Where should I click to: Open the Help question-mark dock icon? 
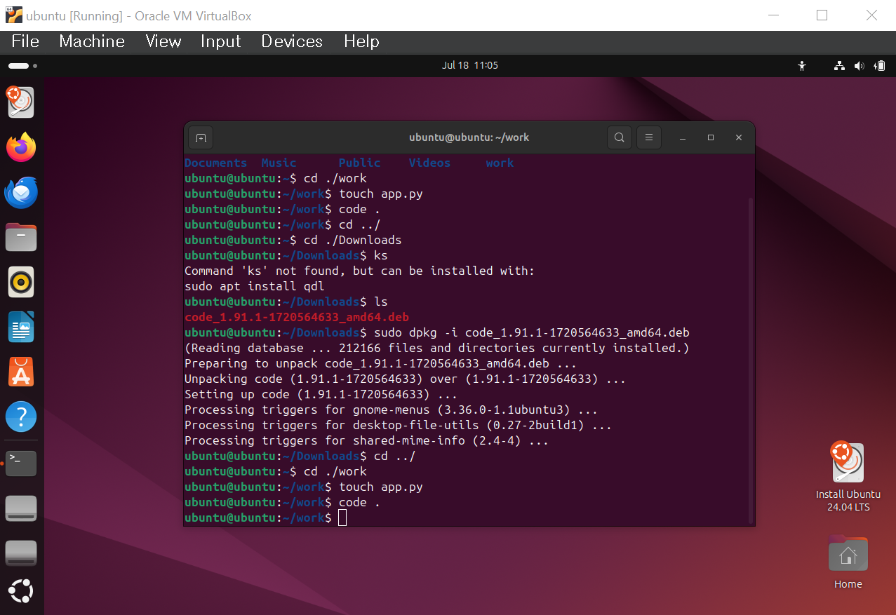click(x=21, y=417)
